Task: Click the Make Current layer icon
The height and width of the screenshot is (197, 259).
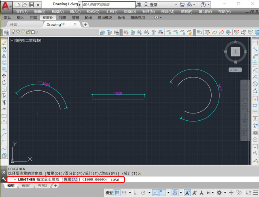Action: click(x=102, y=32)
